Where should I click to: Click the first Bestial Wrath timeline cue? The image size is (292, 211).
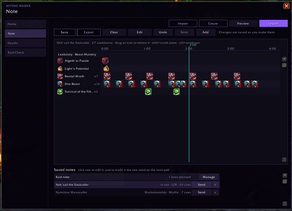coord(107,76)
